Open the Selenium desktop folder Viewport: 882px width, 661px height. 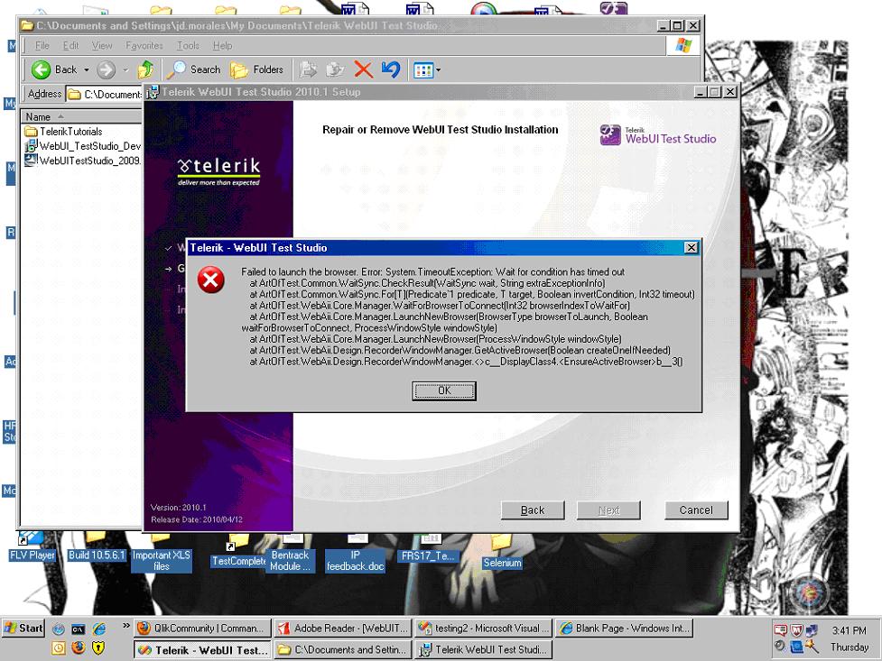(x=502, y=553)
